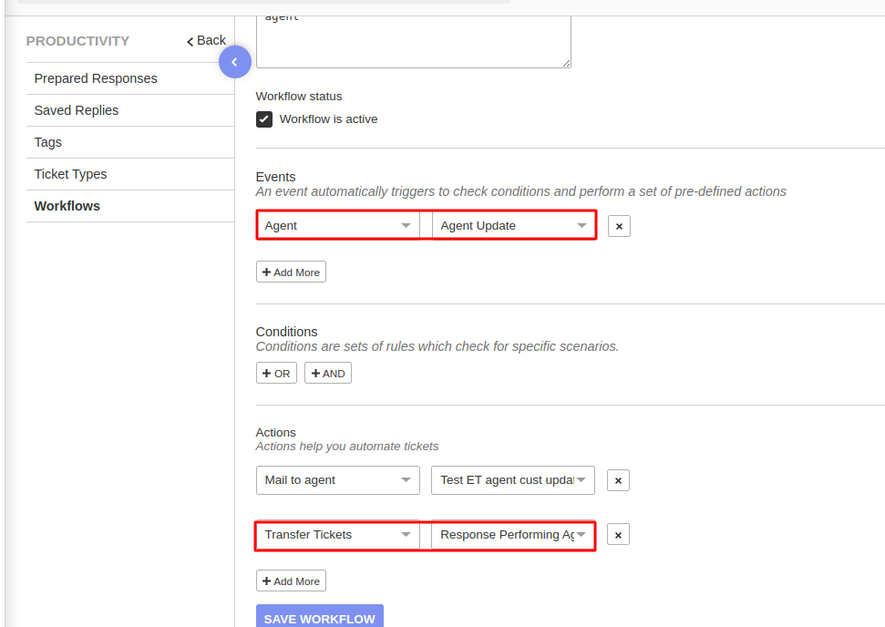Select Saved Replies in the sidebar

[x=76, y=110]
